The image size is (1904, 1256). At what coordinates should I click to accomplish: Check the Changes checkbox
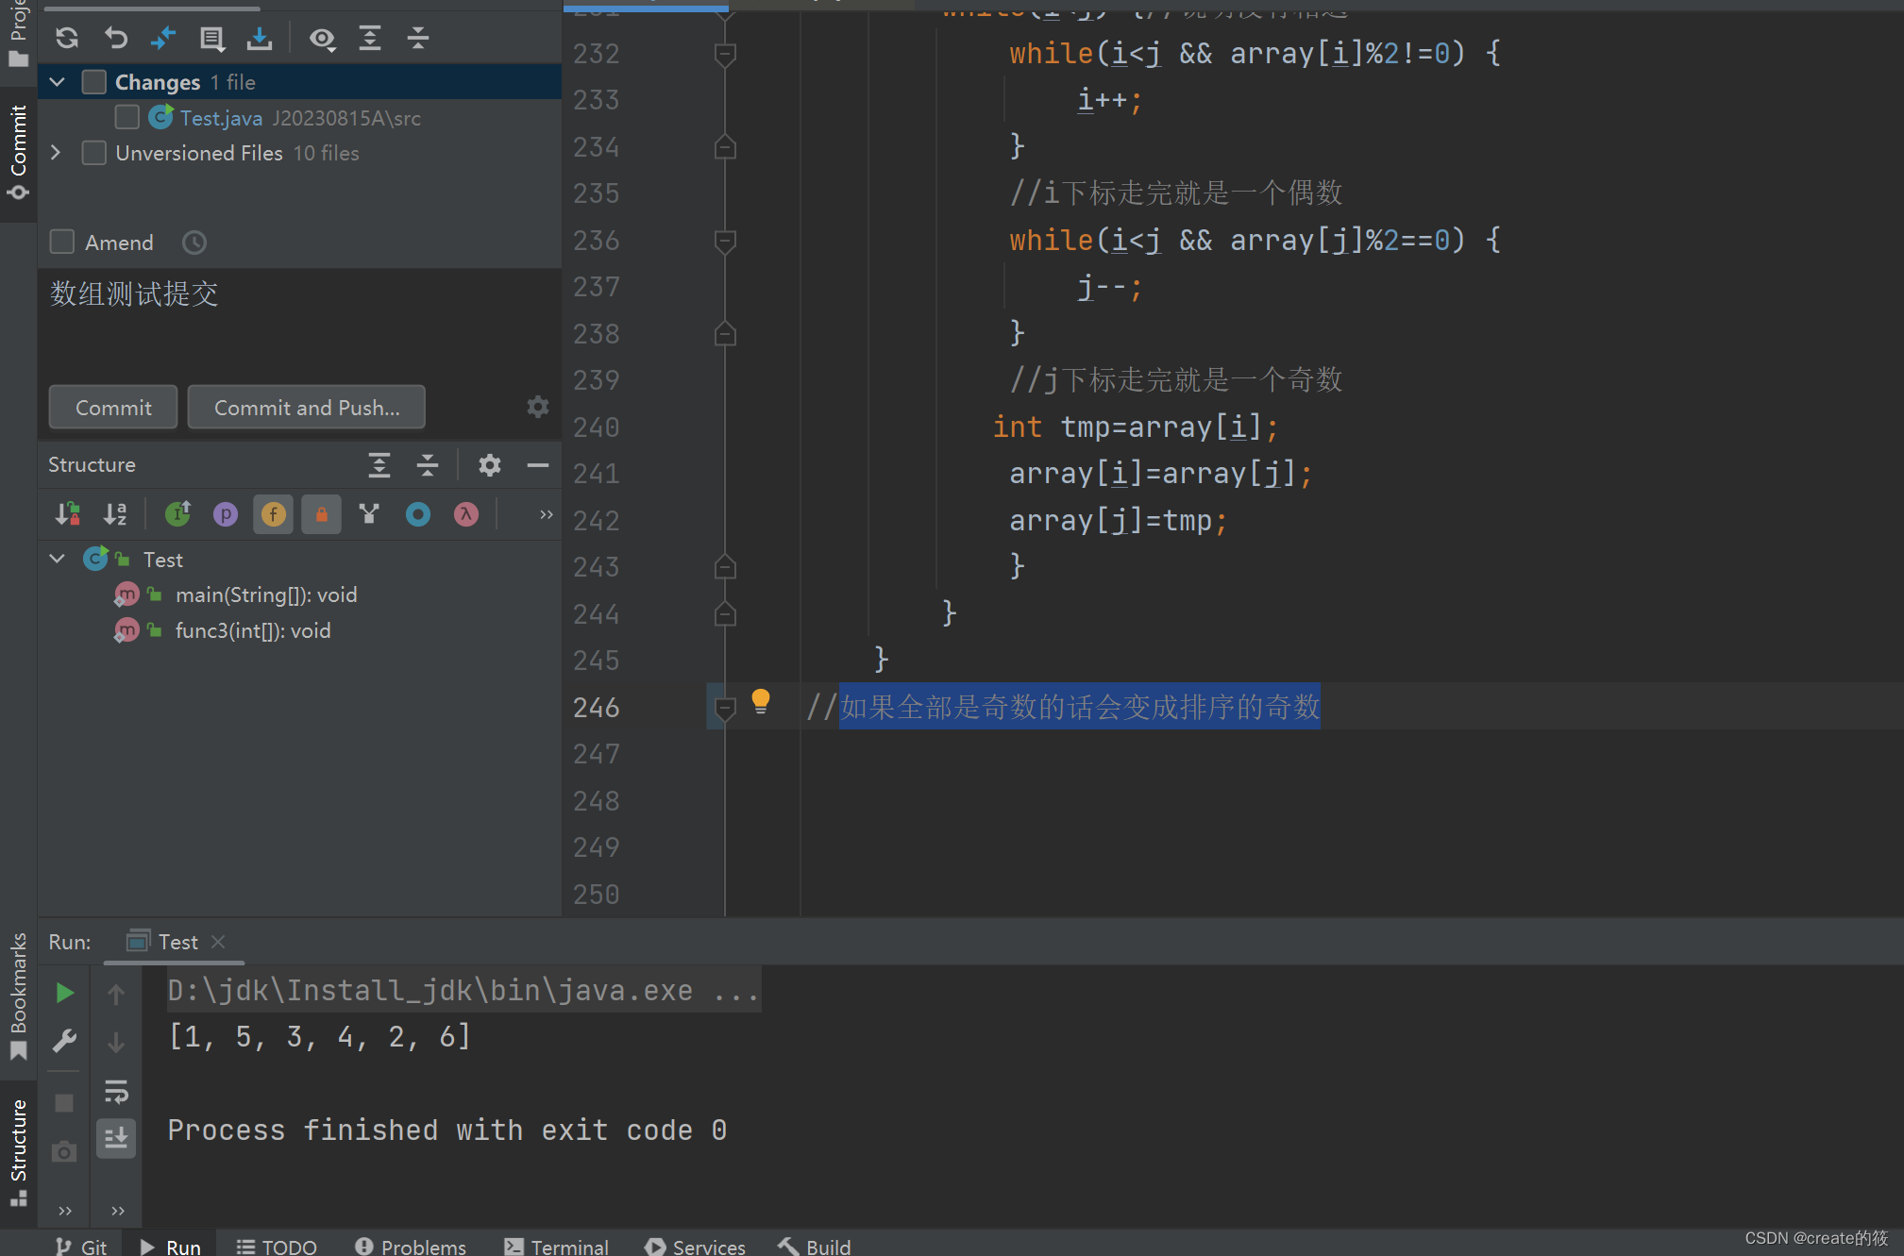click(94, 82)
